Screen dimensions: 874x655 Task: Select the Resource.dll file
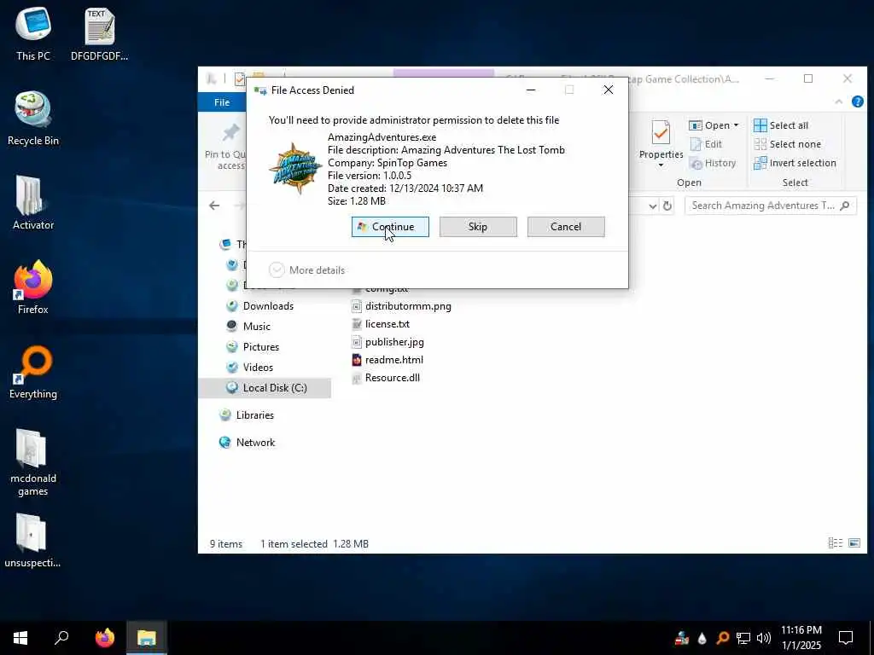[387, 378]
